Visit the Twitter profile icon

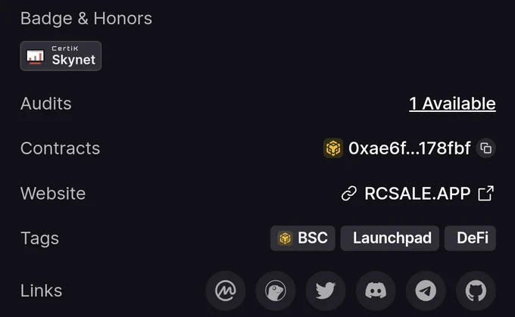[x=326, y=291]
